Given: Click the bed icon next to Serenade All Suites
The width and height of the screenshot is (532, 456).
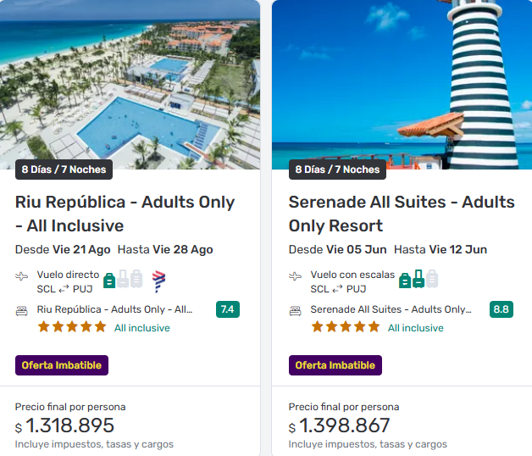Looking at the screenshot, I should [295, 310].
